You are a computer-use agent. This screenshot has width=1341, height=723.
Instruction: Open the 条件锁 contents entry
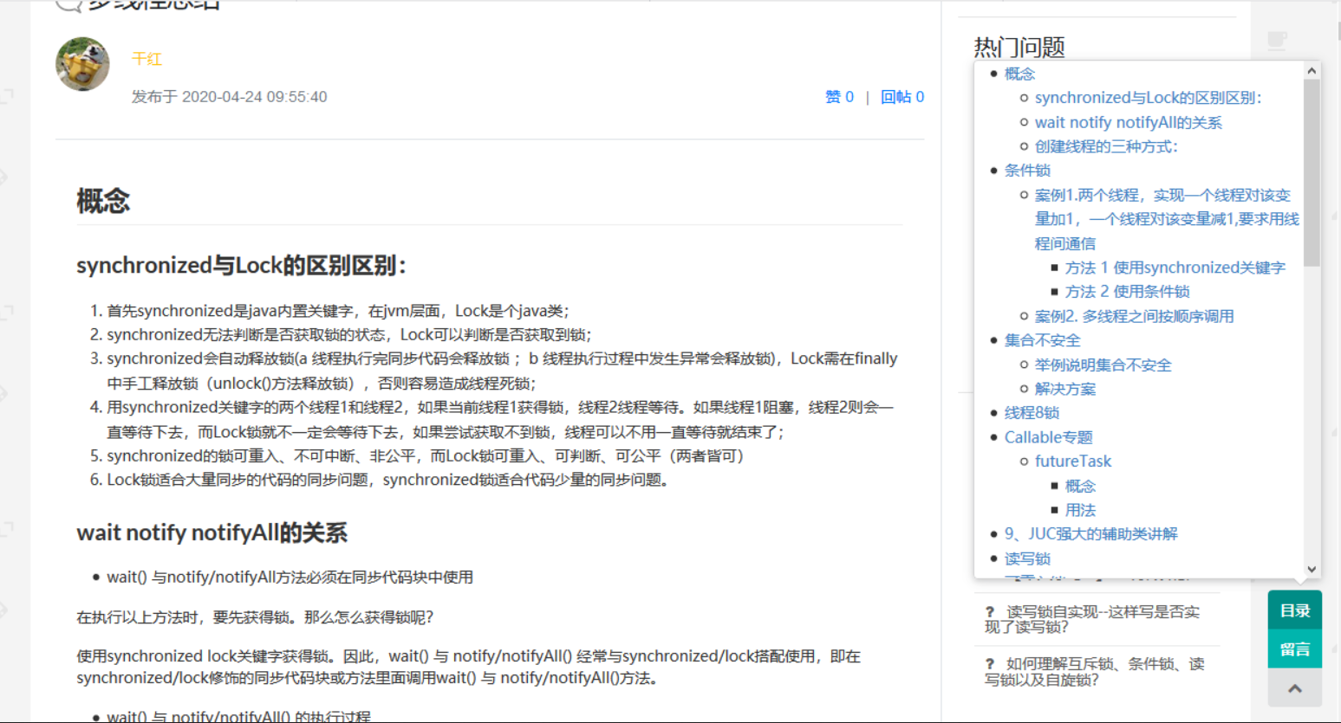click(1027, 171)
